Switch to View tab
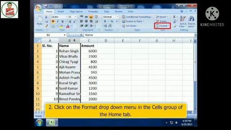The height and width of the screenshot is (130, 231). [131, 11]
